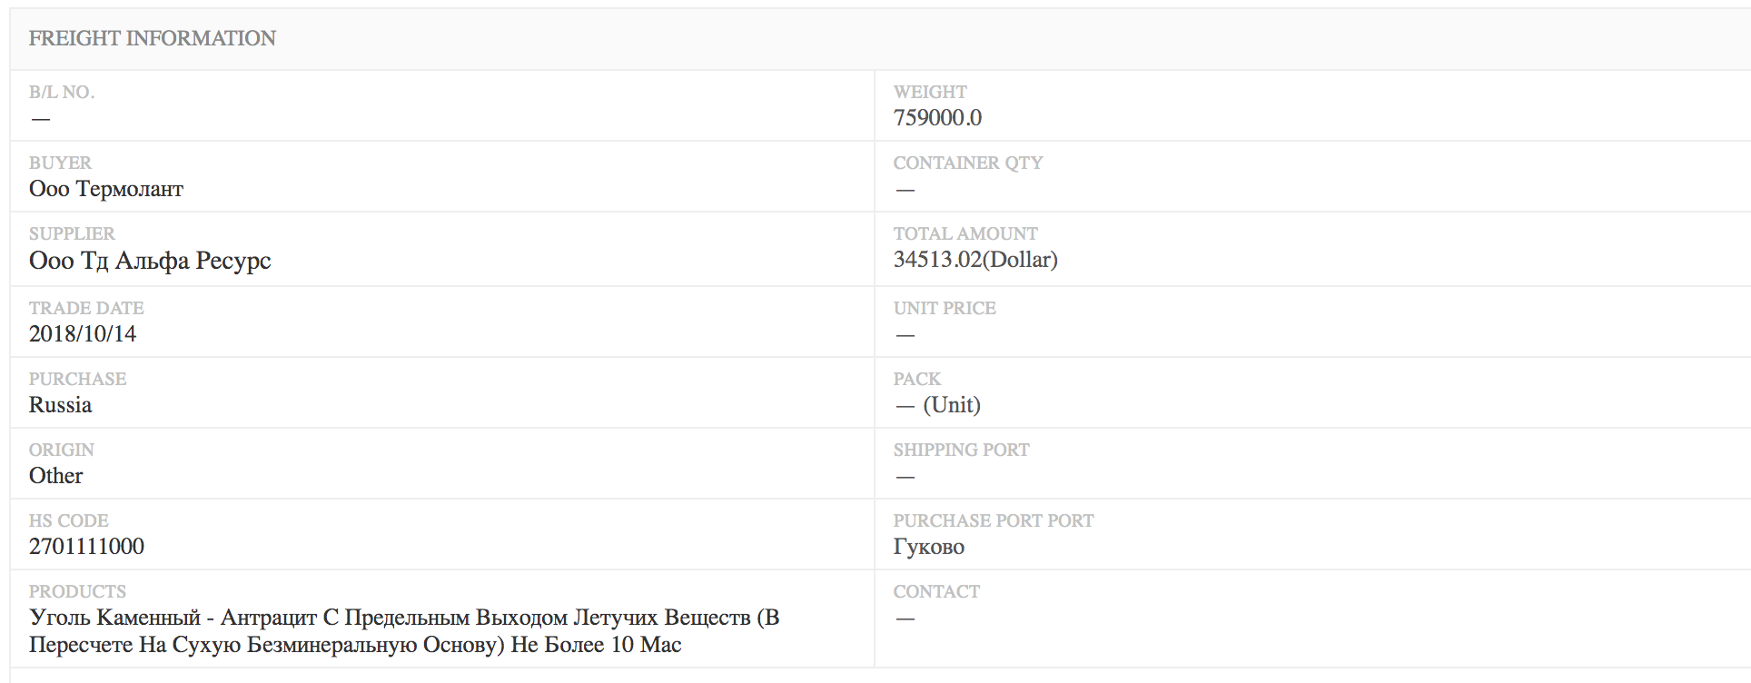Image resolution: width=1751 pixels, height=683 pixels.
Task: Click the B/L NO. label
Action: click(62, 92)
